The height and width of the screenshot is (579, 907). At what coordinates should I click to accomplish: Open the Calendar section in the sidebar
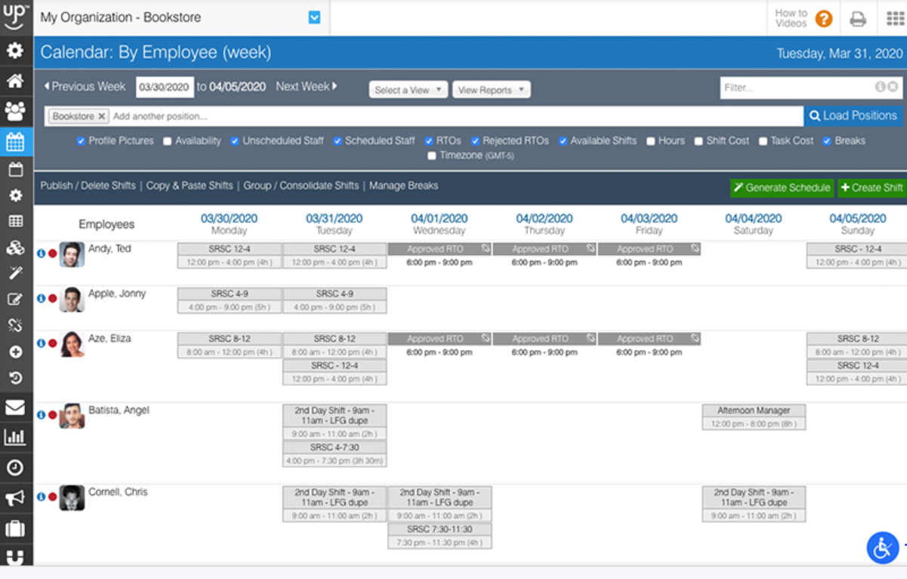tap(16, 140)
